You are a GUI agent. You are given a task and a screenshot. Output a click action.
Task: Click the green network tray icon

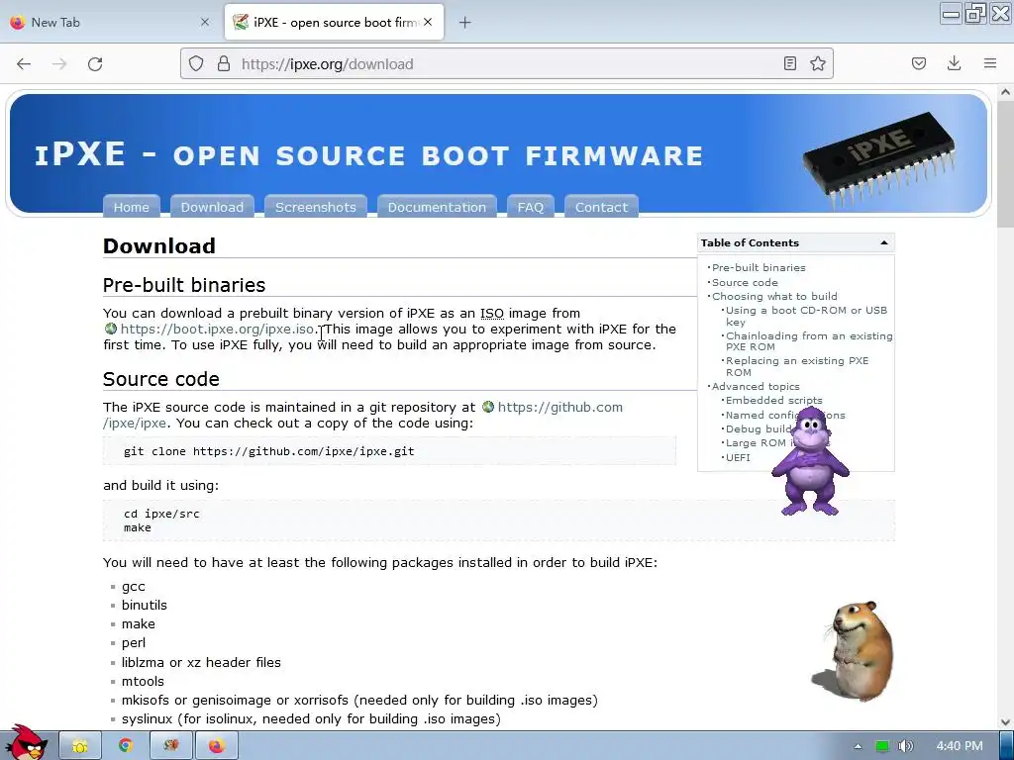(882, 746)
